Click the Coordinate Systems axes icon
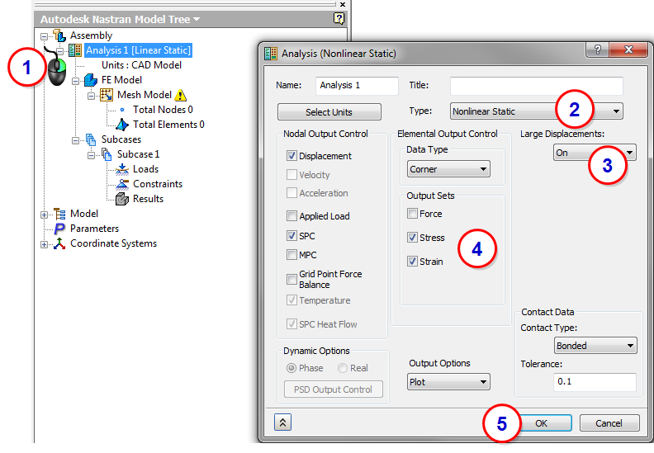The height and width of the screenshot is (453, 654). pos(59,243)
